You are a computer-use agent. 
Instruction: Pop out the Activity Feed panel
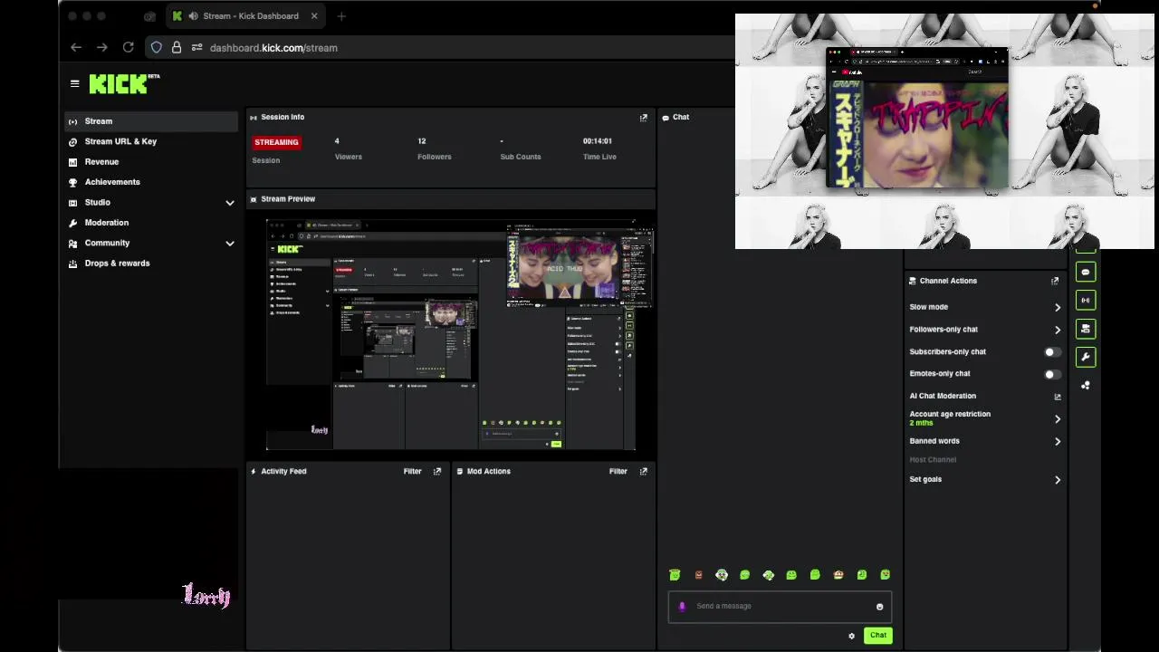[437, 472]
